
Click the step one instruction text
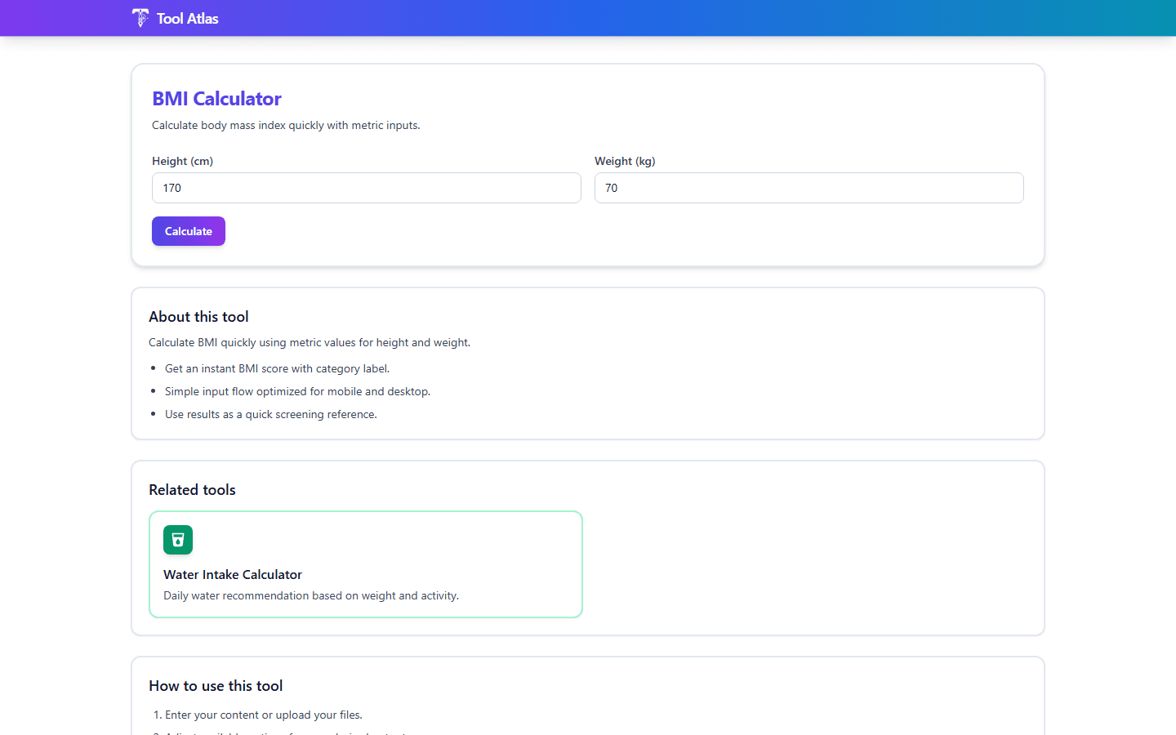click(263, 715)
